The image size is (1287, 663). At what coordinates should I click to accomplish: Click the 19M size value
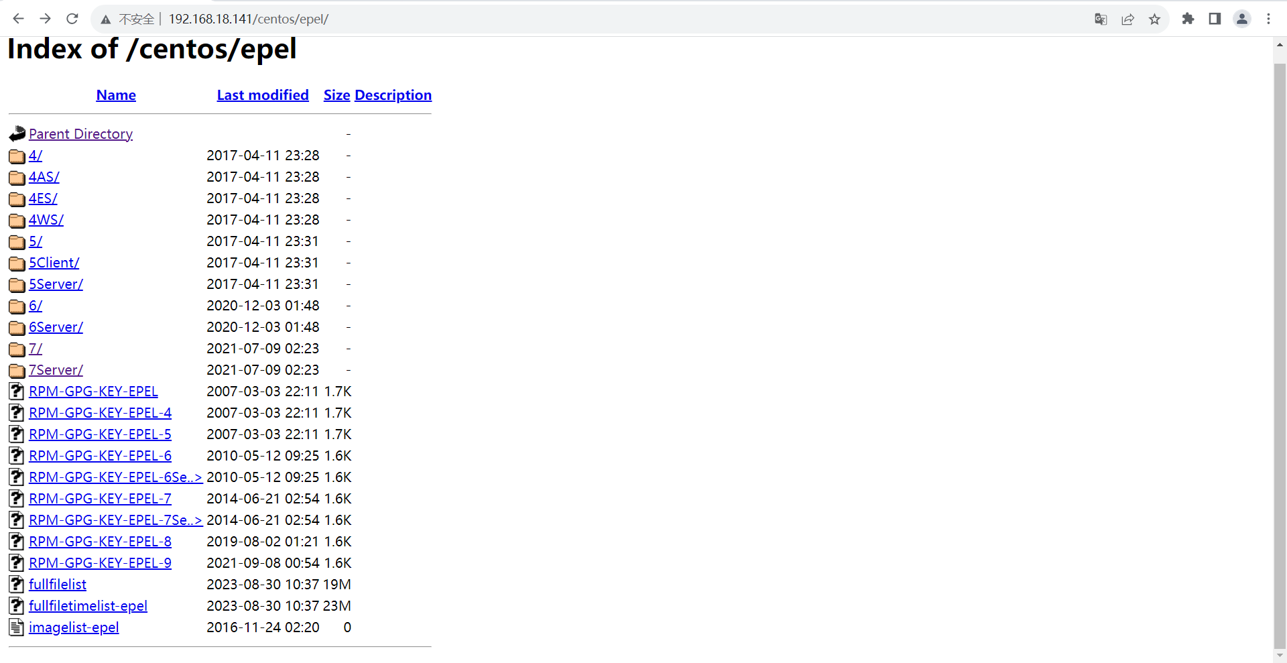point(337,585)
